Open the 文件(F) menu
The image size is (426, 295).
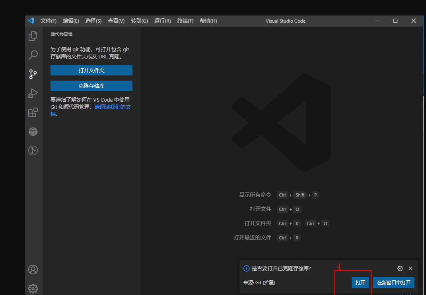pyautogui.click(x=49, y=21)
